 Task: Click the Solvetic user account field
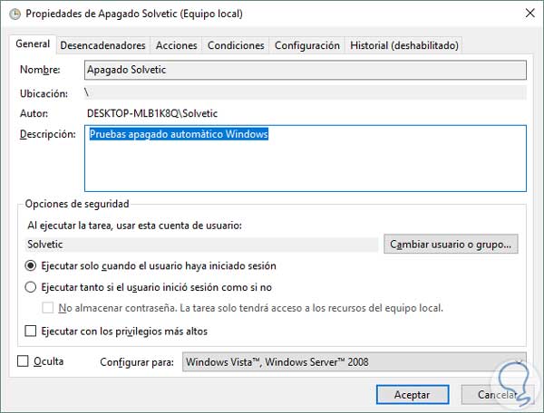pos(201,245)
